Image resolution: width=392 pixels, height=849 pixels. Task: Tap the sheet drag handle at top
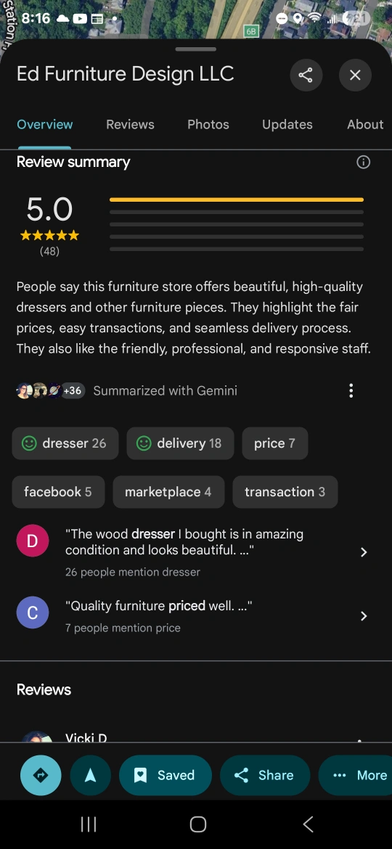click(x=196, y=49)
